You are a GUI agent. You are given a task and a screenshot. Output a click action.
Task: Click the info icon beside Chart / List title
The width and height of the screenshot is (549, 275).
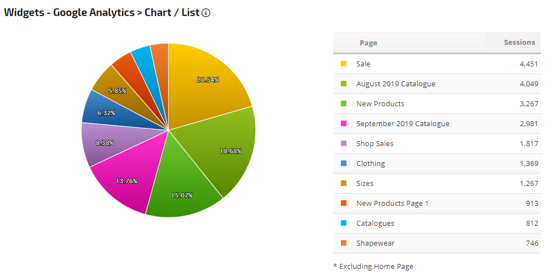(206, 13)
